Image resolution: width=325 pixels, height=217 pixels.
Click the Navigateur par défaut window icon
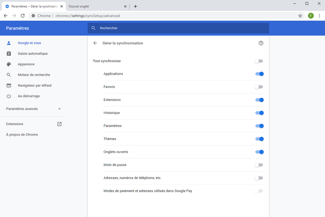[x=9, y=85]
